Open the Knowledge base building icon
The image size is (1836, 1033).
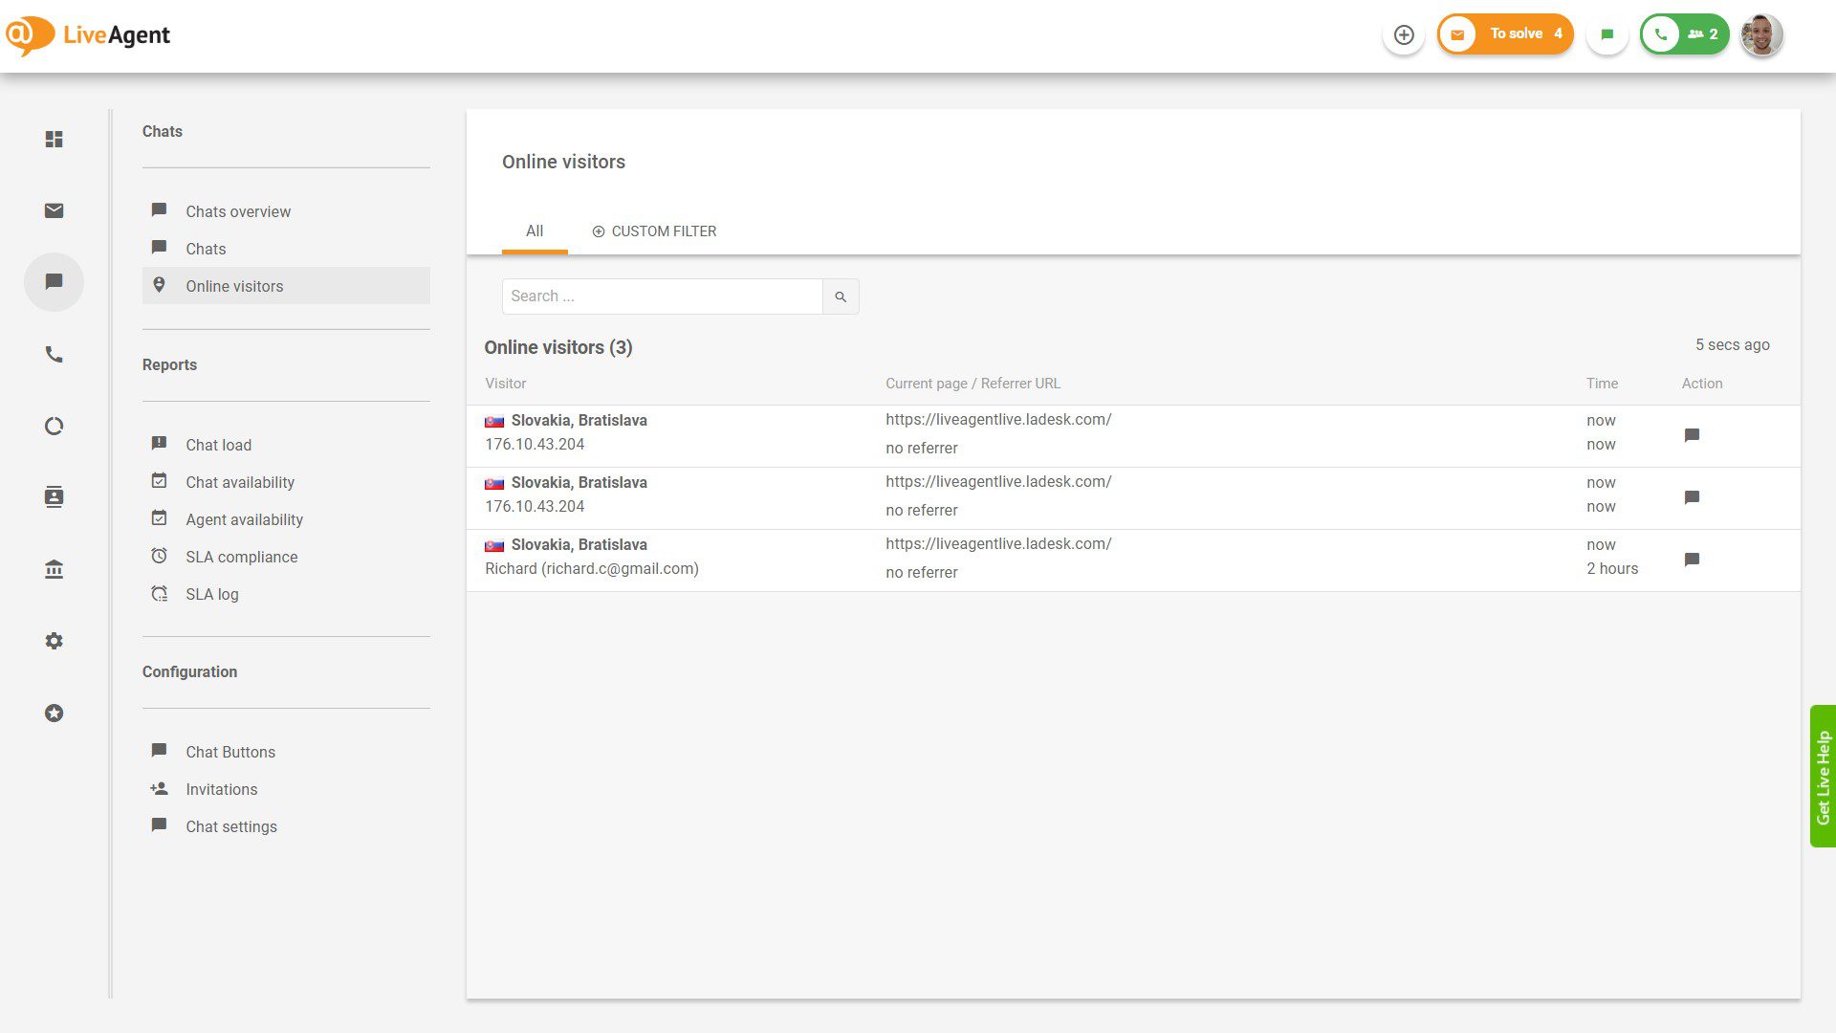pos(54,569)
